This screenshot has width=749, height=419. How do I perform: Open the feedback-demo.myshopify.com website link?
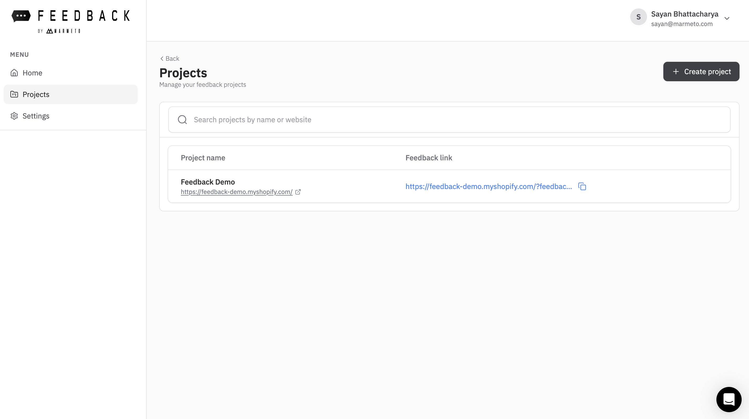[x=236, y=192]
